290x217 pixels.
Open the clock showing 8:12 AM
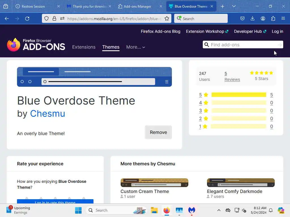(x=259, y=210)
